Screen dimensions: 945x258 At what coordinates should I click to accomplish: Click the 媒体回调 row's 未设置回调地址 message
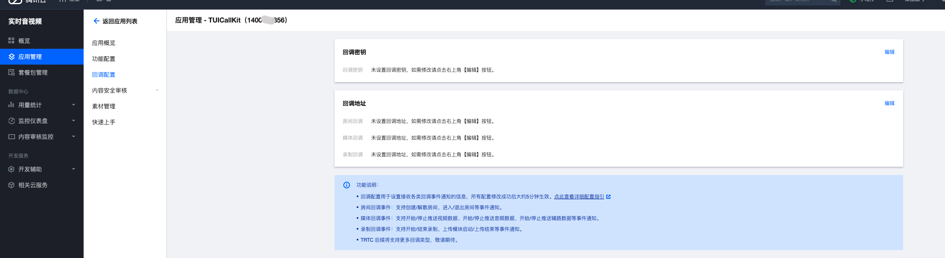pos(434,138)
